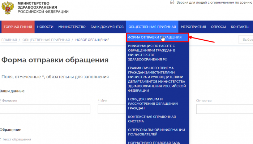The image size is (253, 144).
Task: Select 'Министерство' in navigation bar
Action: coord(72,27)
